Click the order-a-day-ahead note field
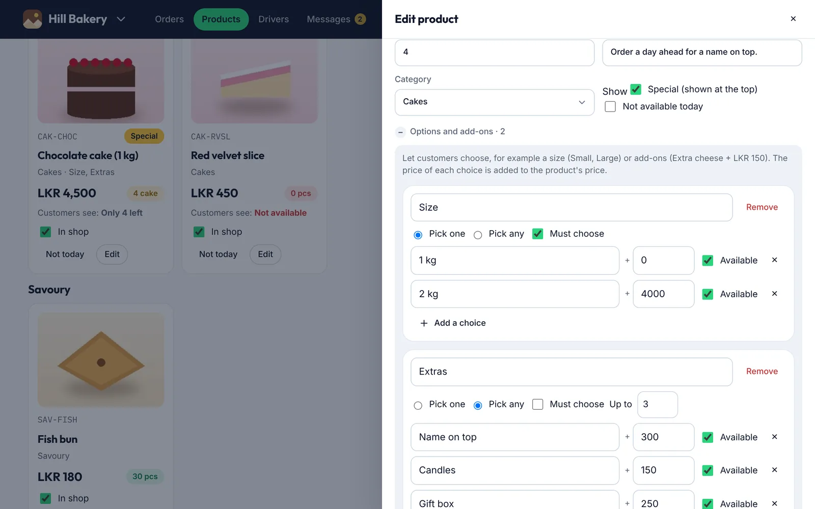815x509 pixels. (702, 52)
